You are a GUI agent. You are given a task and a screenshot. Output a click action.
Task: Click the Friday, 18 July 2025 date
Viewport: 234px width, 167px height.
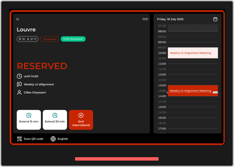170,19
